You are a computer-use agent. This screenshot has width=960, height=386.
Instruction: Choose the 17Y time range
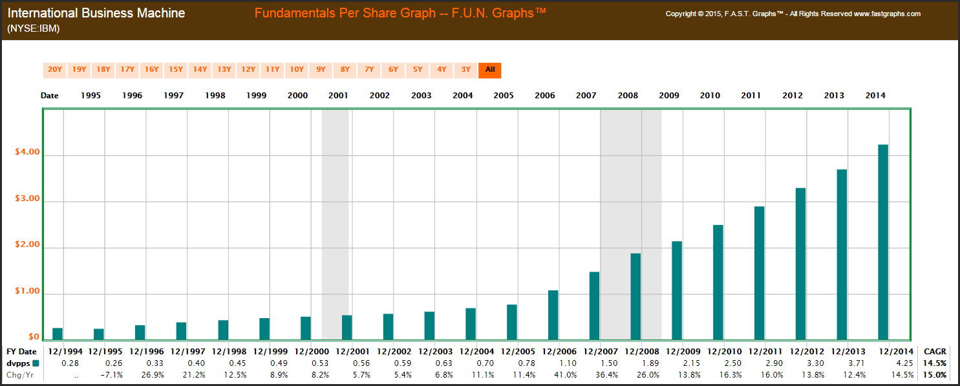point(127,70)
